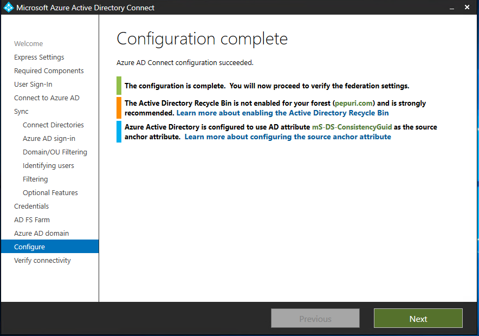This screenshot has width=479, height=336.
Task: Click the highlighted Configure step
Action: click(x=50, y=247)
